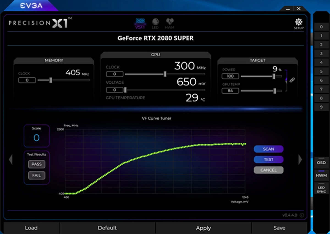Click the GeForce RTX 2080 SUPER title
The width and height of the screenshot is (330, 234).
coord(156,38)
